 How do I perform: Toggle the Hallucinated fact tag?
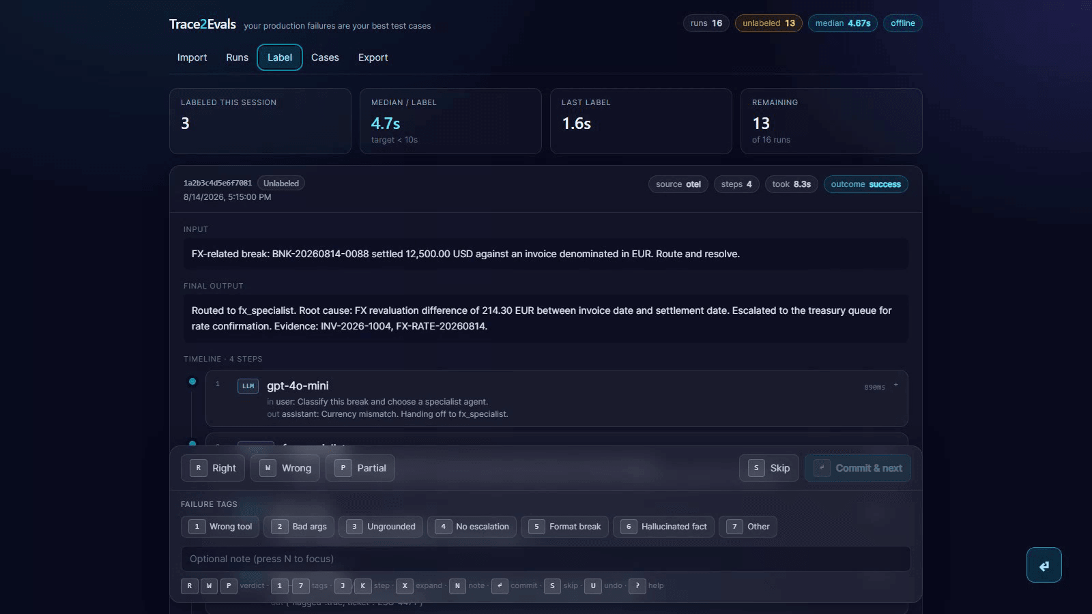pyautogui.click(x=663, y=527)
